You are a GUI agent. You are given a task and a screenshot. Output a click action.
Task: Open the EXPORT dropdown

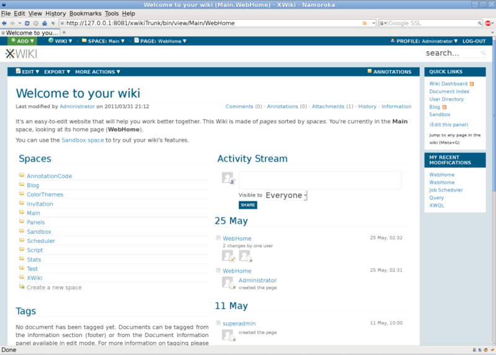[x=57, y=72]
